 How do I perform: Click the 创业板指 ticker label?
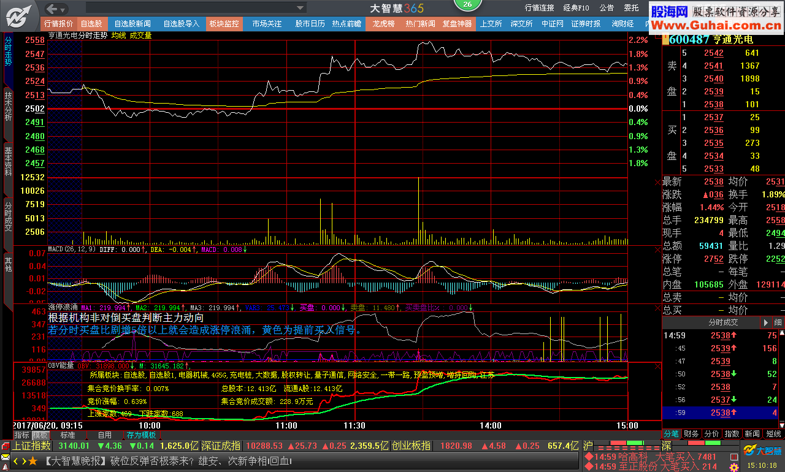tap(411, 446)
